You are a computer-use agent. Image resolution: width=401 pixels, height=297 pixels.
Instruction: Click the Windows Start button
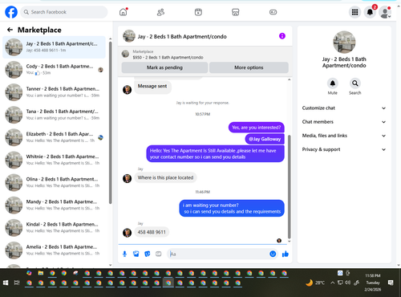click(6, 283)
